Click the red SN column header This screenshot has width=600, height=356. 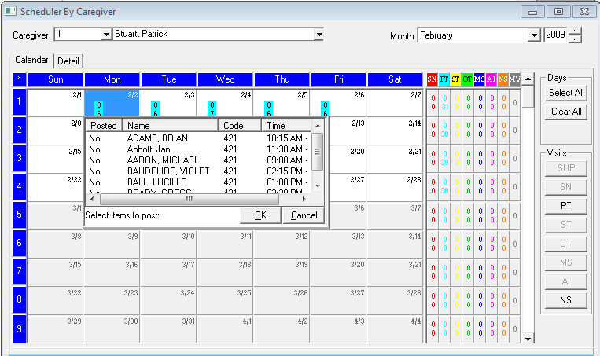(432, 79)
